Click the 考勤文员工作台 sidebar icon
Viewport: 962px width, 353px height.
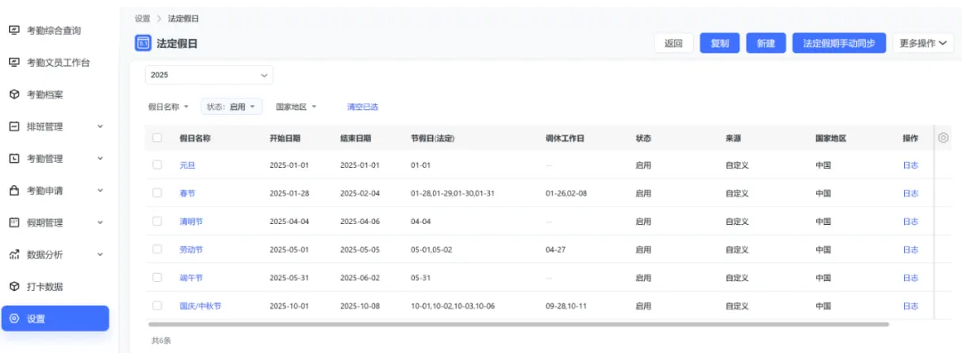(x=14, y=62)
